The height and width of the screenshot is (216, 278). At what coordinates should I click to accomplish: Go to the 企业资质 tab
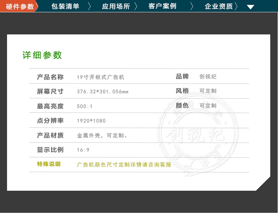coord(219,6)
